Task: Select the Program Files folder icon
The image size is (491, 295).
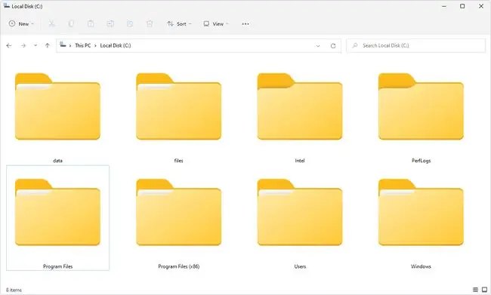Action: (57, 212)
